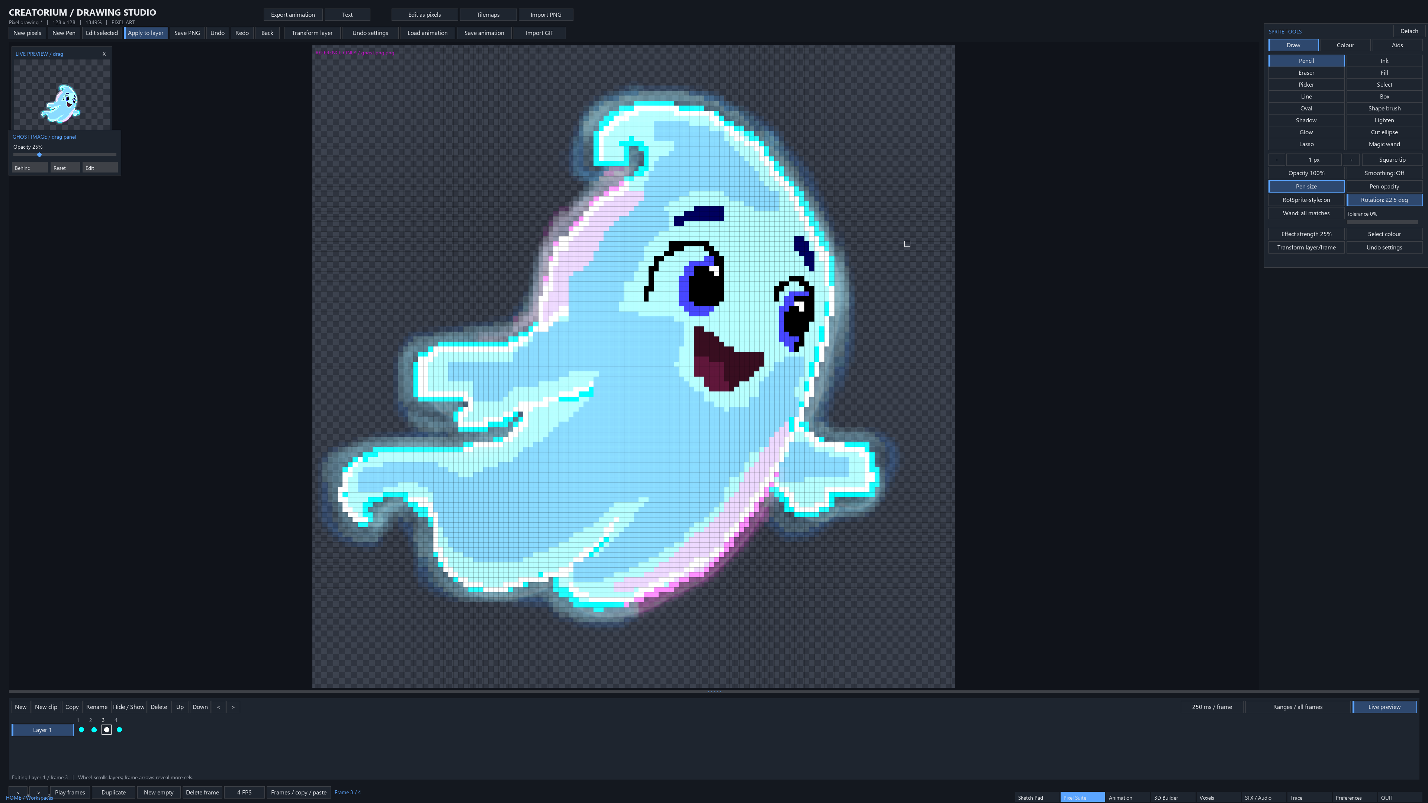This screenshot has height=803, width=1428.
Task: Go to previous frame with bottom arrow
Action: pyautogui.click(x=18, y=793)
